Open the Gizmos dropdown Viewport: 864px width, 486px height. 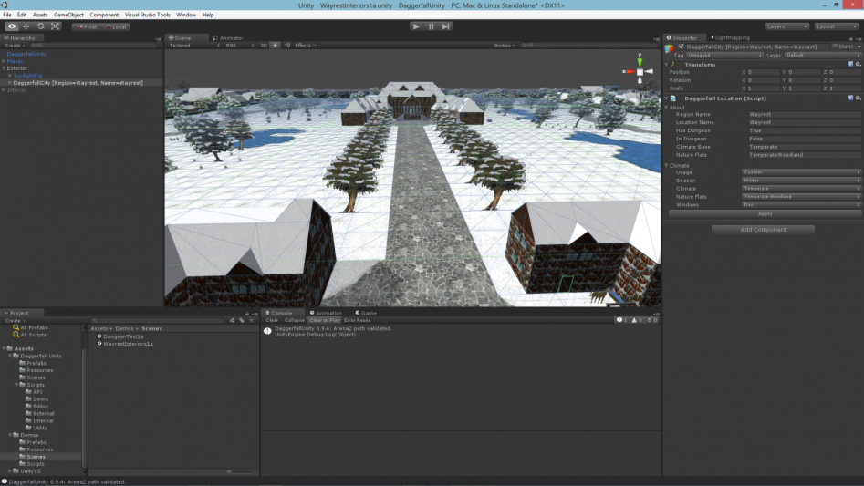505,45
